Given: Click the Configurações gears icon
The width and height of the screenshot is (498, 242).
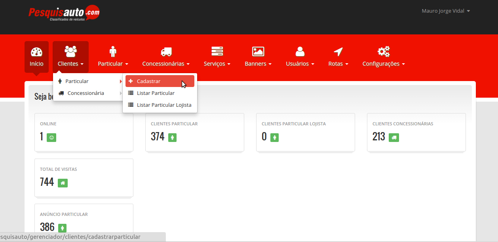Looking at the screenshot, I should coord(384,51).
